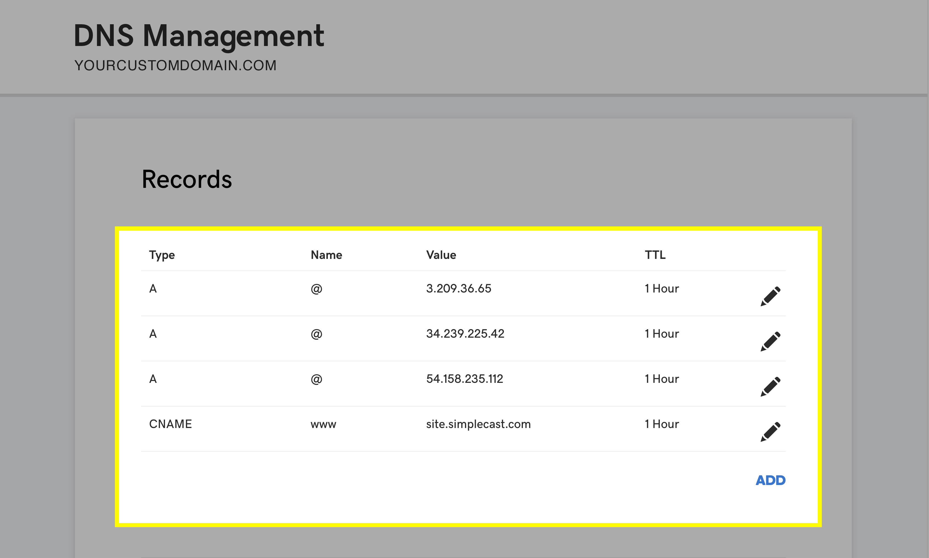Screen dimensions: 929x558
Task: Select the value 3.209.36.65
Action: point(458,288)
